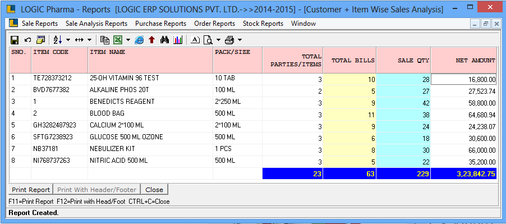Click the undo arrow toolbar icon
The height and width of the screenshot is (224, 506).
click(x=27, y=40)
